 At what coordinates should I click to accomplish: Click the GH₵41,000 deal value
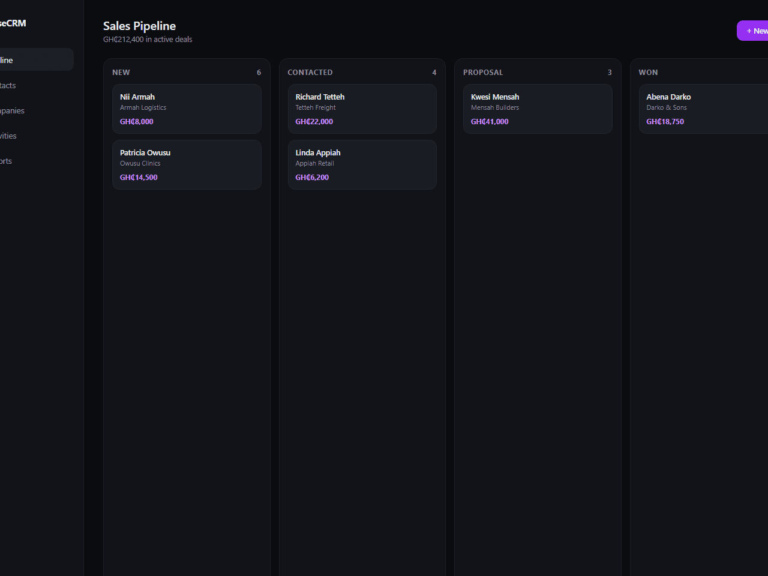tap(490, 121)
